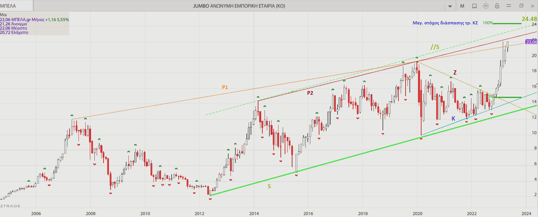Image resolution: width=538 pixels, height=217 pixels.
Task: Toggle the chart lock padlock icon
Action: click(497, 6)
